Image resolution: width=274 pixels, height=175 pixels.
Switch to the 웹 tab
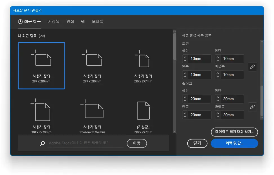tap(83, 21)
